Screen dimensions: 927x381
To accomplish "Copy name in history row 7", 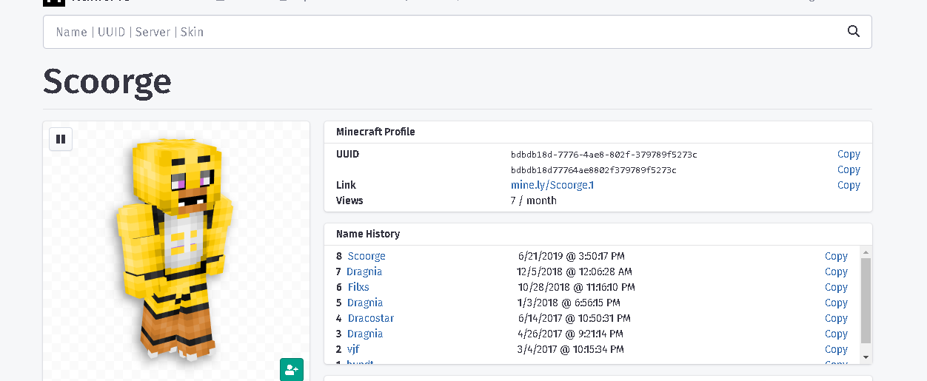I will pos(836,272).
